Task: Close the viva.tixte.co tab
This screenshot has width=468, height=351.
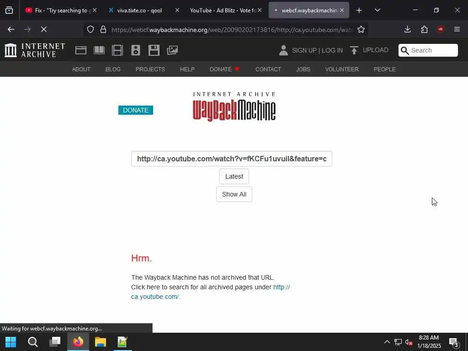Action: point(177,10)
